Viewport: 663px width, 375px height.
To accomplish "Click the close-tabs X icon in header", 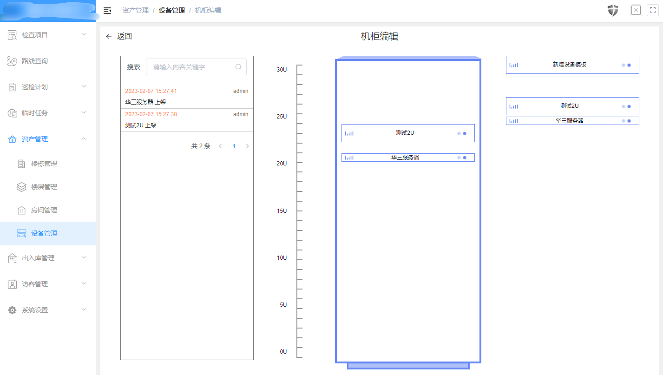I will 636,10.
